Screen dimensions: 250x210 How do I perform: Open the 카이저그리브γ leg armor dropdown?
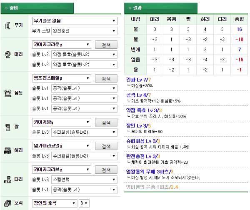coord(62,170)
